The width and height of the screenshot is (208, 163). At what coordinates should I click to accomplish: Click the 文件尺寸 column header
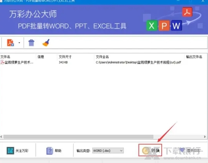65,57
